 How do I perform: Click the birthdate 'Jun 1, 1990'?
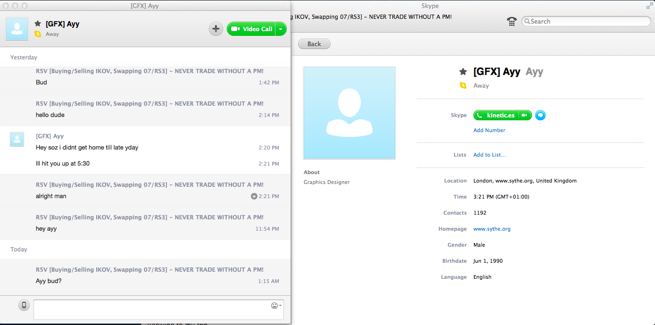coord(488,261)
